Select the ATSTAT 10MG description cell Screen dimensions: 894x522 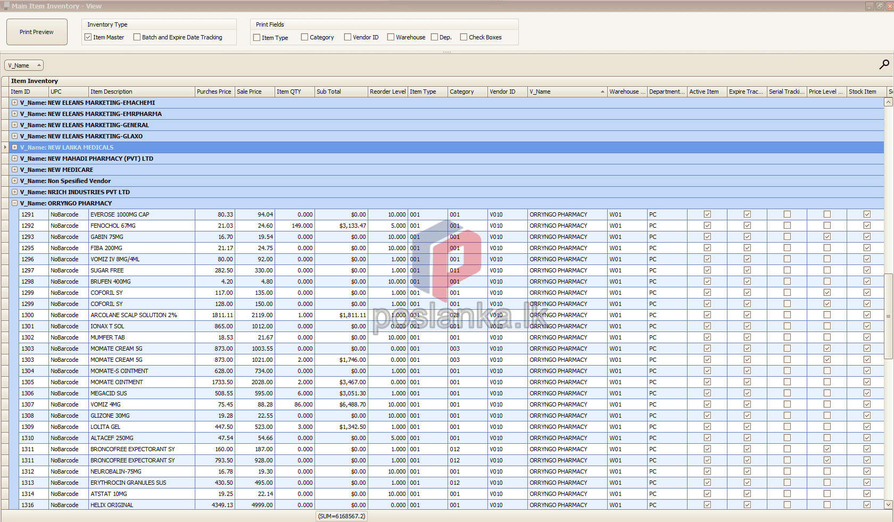142,494
